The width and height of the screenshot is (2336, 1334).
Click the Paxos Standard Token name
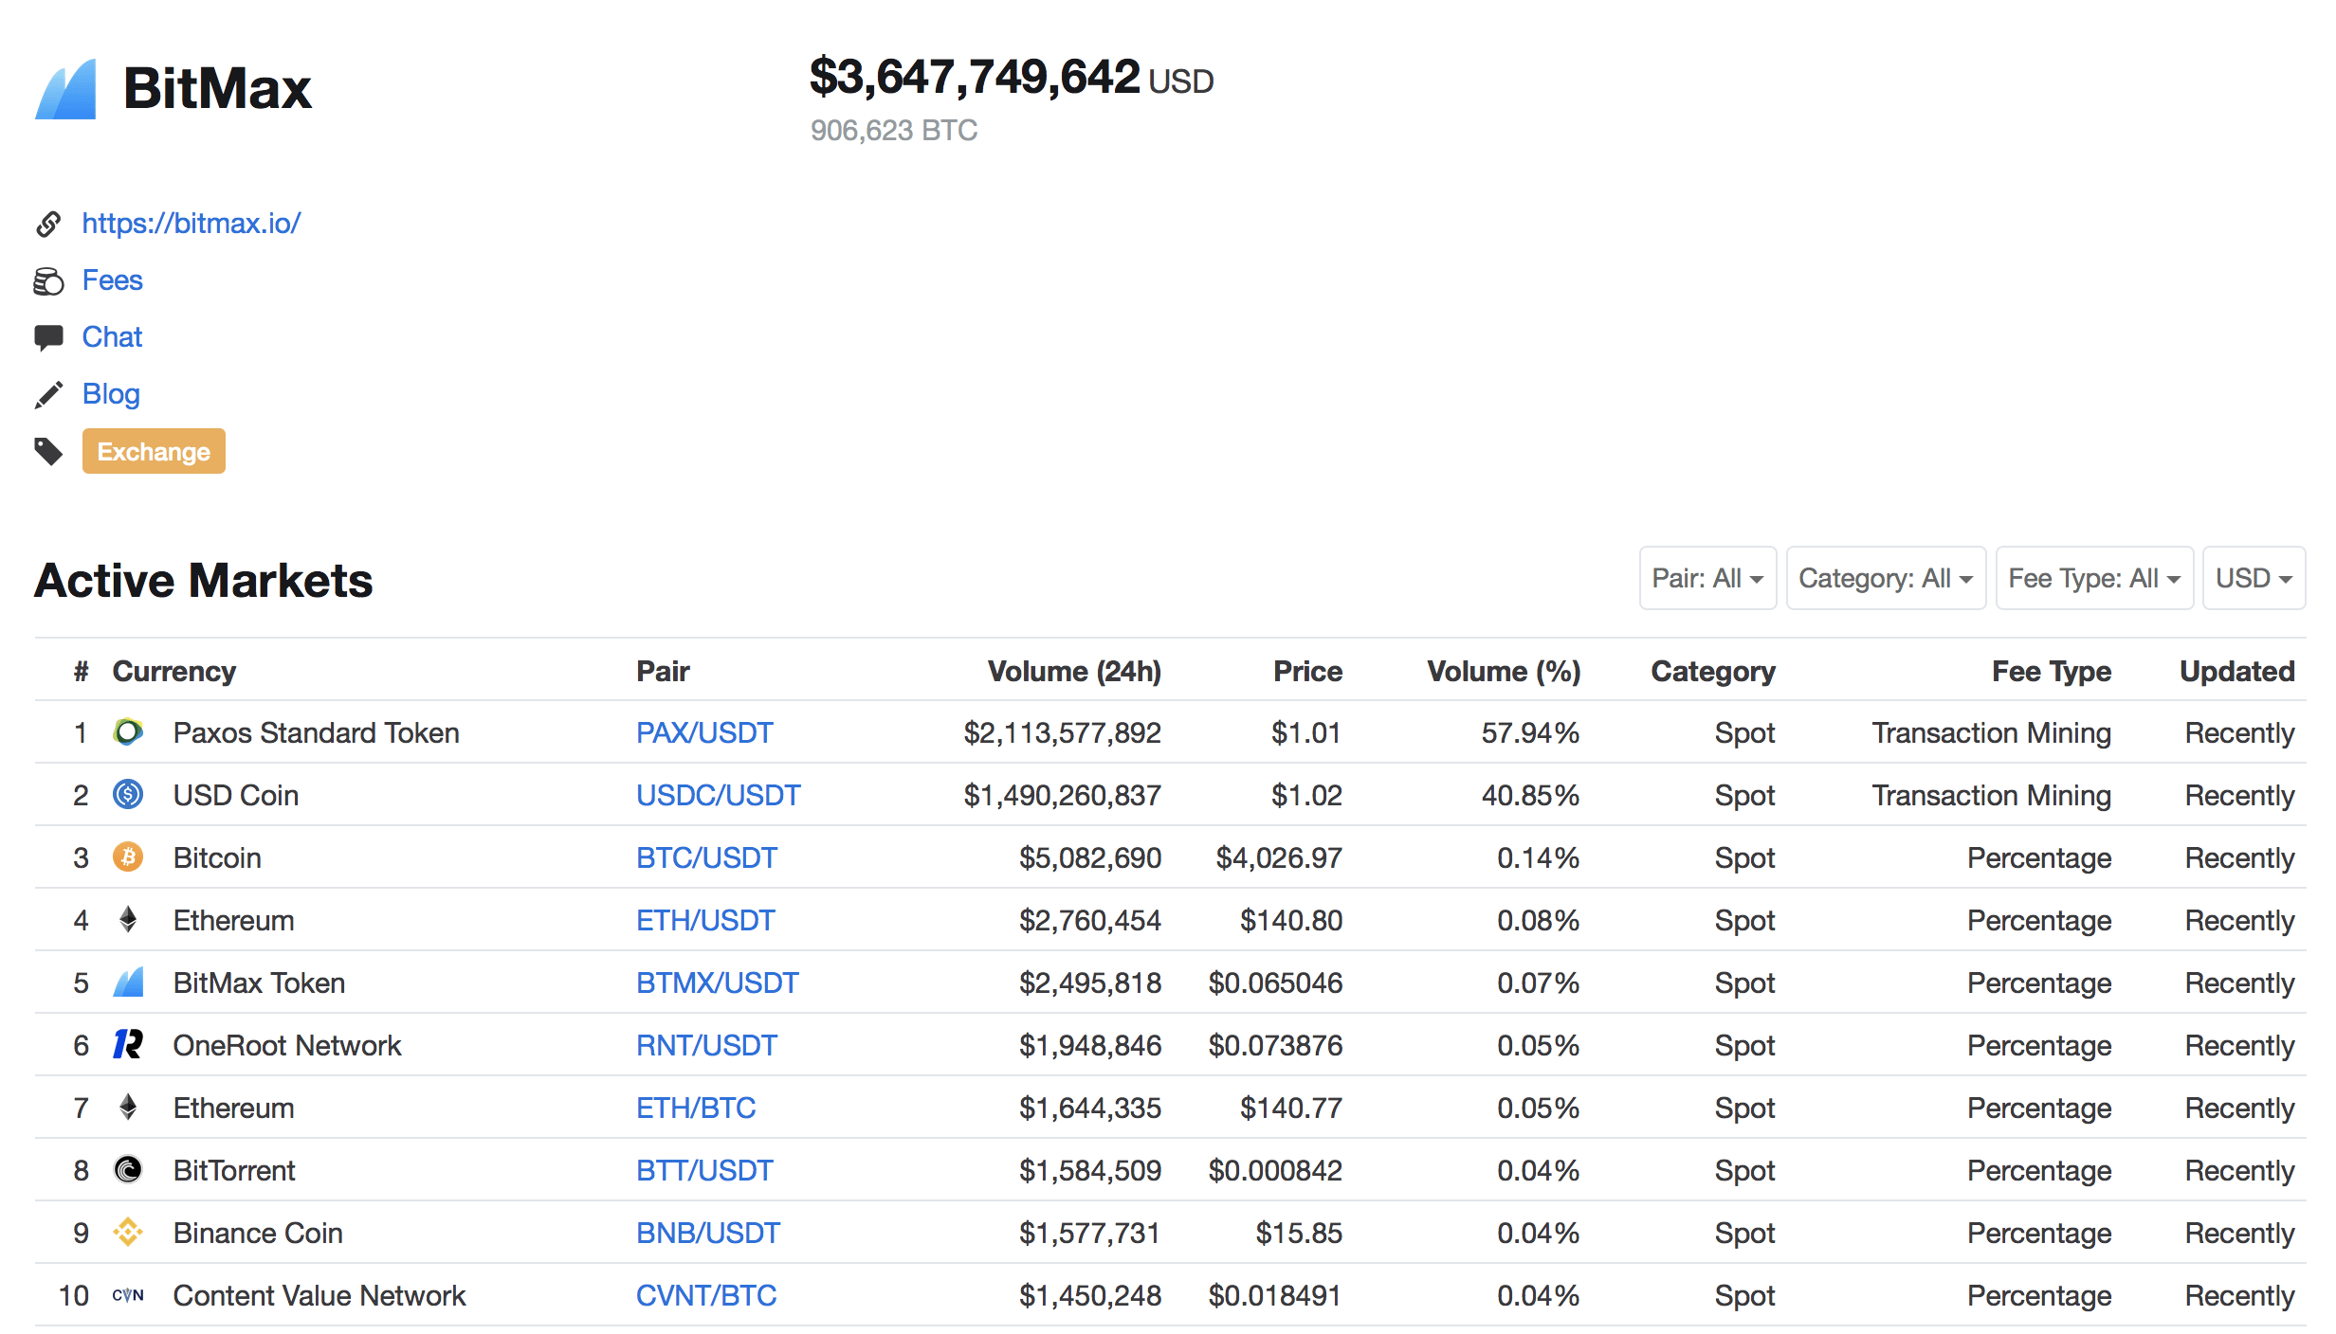click(316, 732)
